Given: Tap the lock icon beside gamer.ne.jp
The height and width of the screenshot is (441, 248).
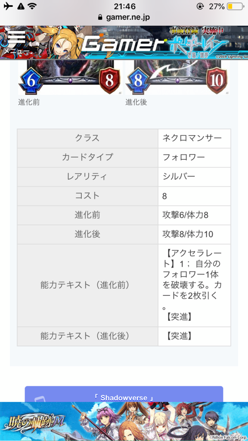Looking at the screenshot, I should click(x=100, y=17).
